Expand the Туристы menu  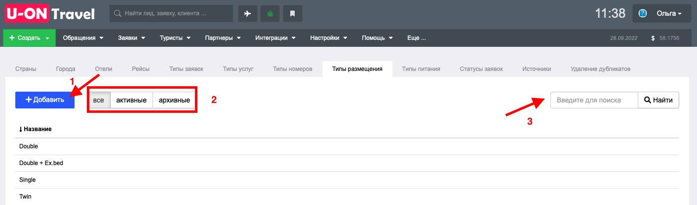pyautogui.click(x=175, y=38)
